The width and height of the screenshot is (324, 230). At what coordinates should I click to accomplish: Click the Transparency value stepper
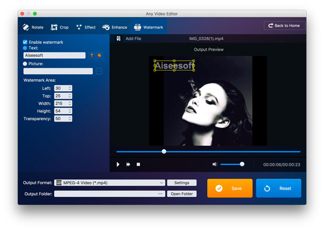coord(70,119)
